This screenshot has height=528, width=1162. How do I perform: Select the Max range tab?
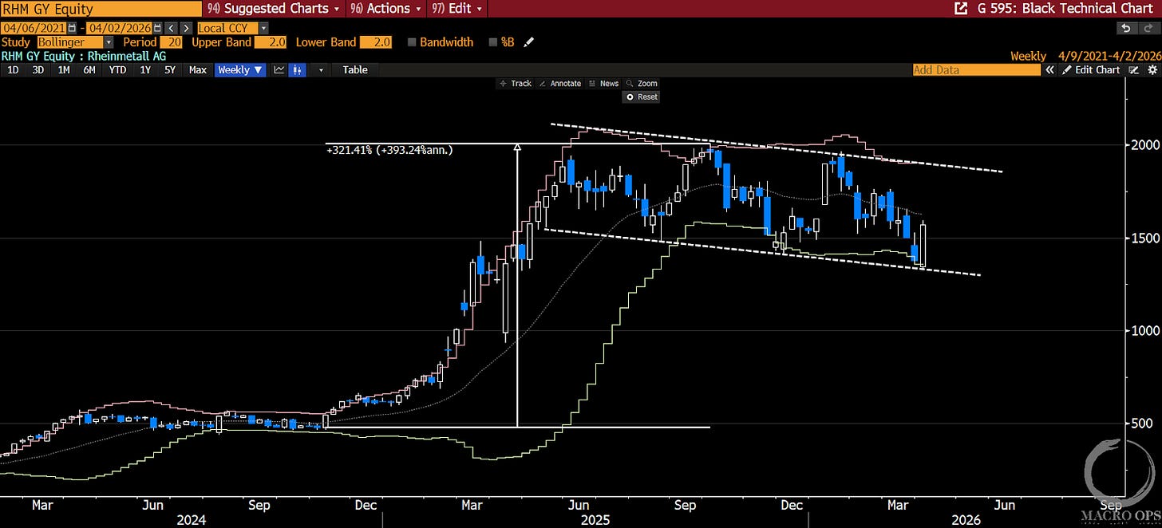[198, 69]
